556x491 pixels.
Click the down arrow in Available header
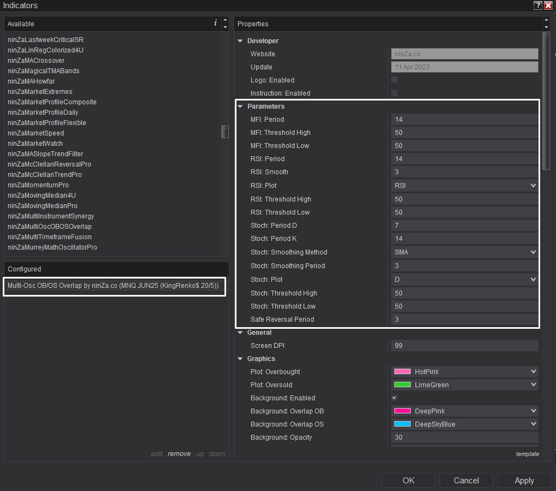225,27
